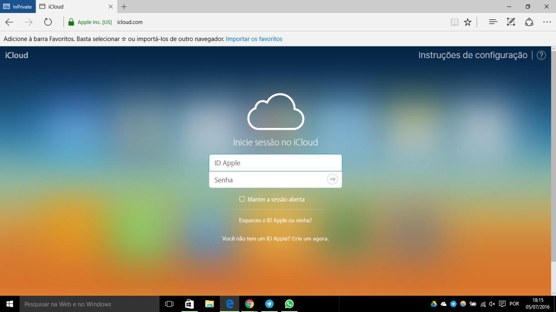This screenshot has height=312, width=556.
Task: Open Task View in taskbar
Action: point(169,304)
